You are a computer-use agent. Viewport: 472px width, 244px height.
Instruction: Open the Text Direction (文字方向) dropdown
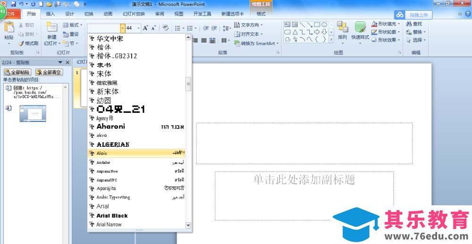pos(248,25)
